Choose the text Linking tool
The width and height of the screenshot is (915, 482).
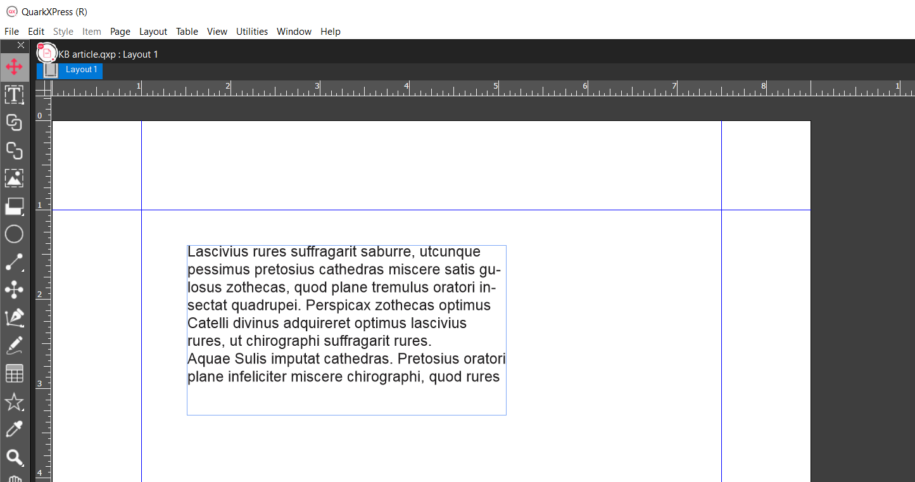point(14,122)
